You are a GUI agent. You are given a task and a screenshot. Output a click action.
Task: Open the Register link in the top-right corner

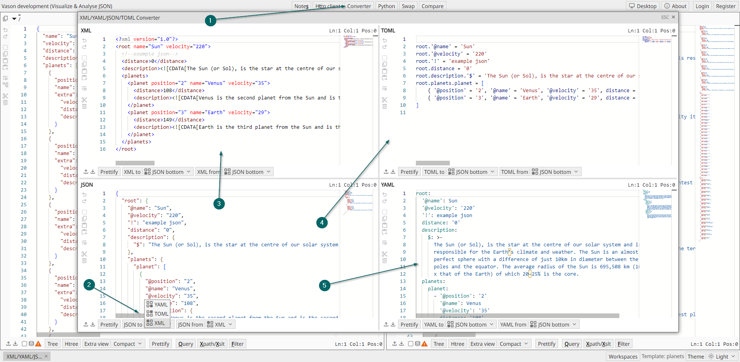point(726,6)
